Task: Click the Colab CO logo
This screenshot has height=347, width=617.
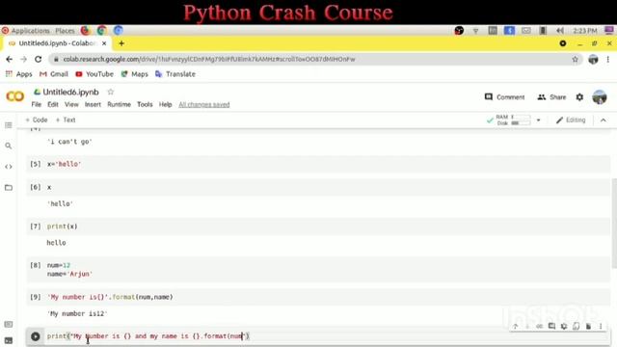Action: pyautogui.click(x=15, y=96)
